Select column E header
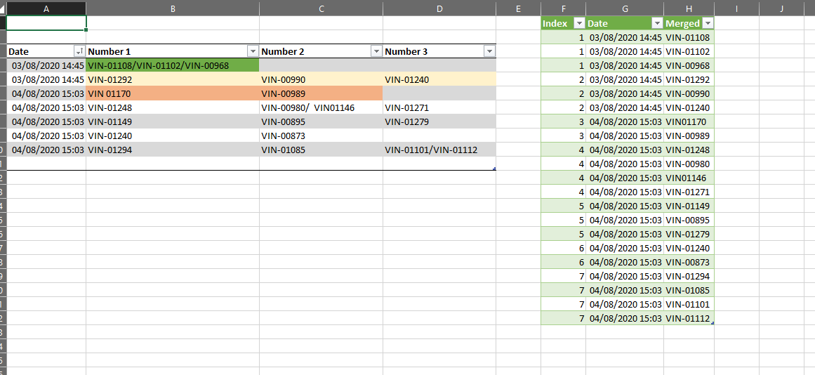The height and width of the screenshot is (375, 815). (x=519, y=8)
